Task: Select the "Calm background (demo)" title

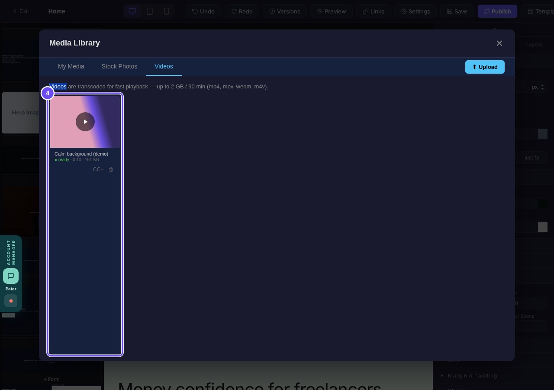Action: pyautogui.click(x=81, y=154)
